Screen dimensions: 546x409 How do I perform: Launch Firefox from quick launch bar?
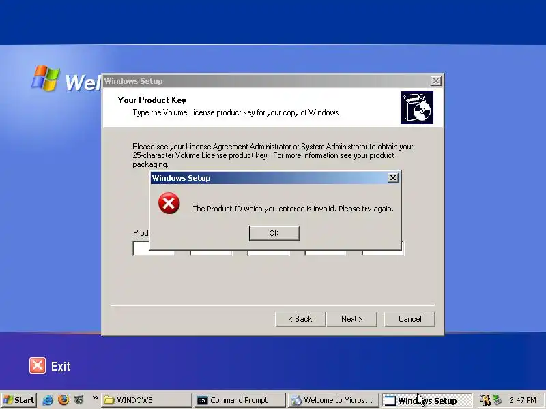pos(63,400)
